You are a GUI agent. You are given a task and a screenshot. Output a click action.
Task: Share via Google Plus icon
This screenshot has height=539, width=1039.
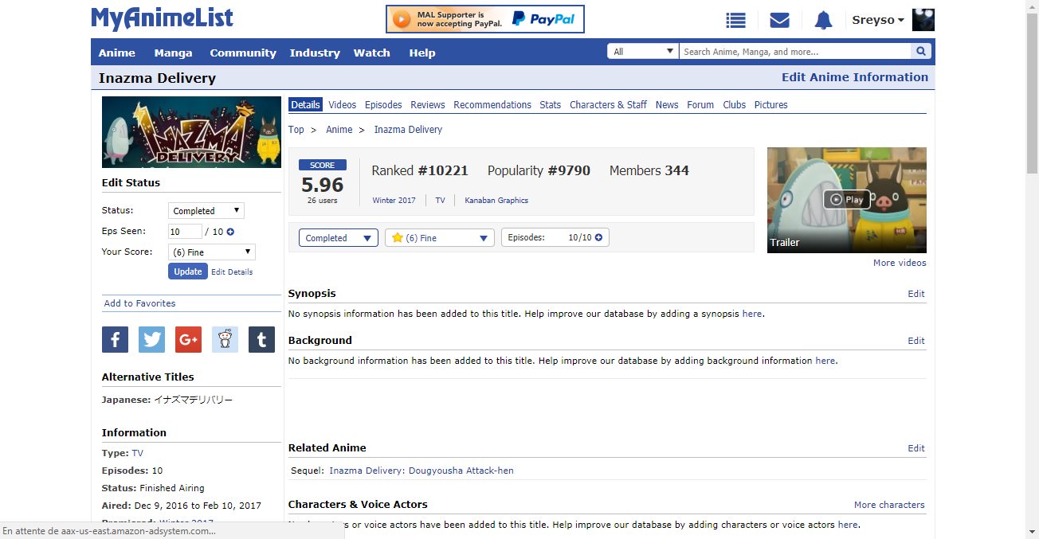[188, 340]
